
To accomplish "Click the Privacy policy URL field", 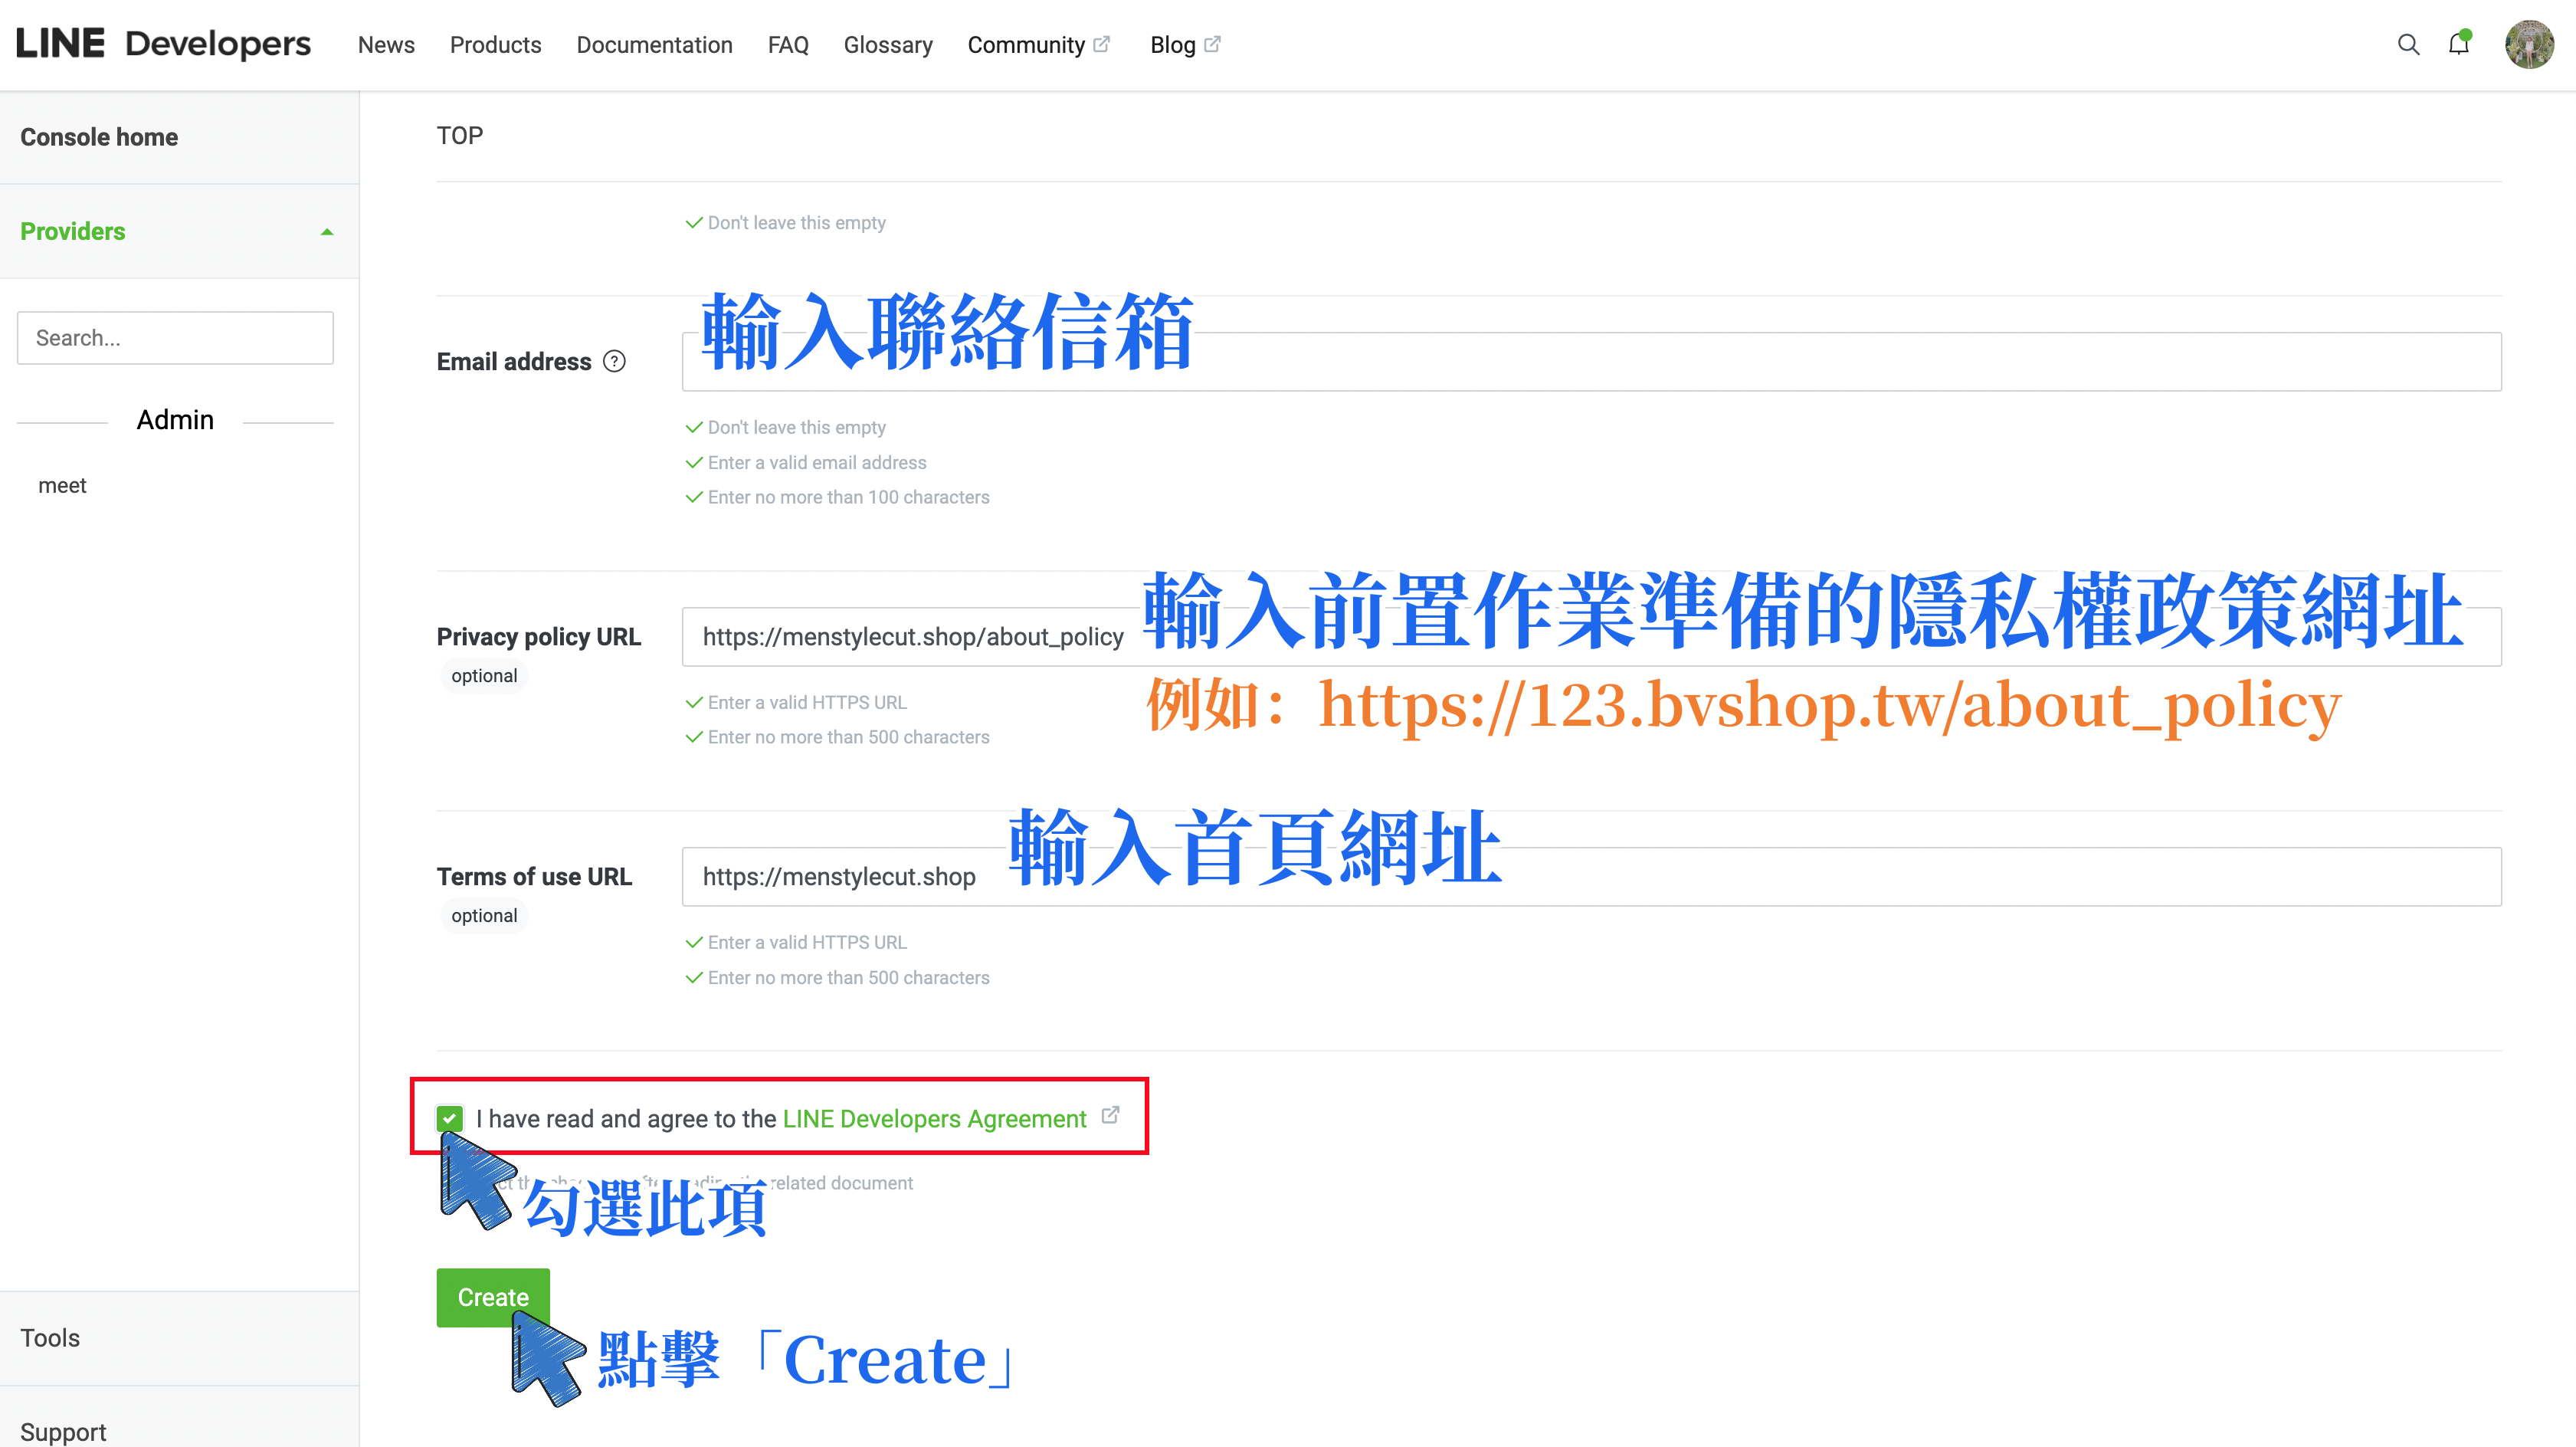I will (1591, 637).
